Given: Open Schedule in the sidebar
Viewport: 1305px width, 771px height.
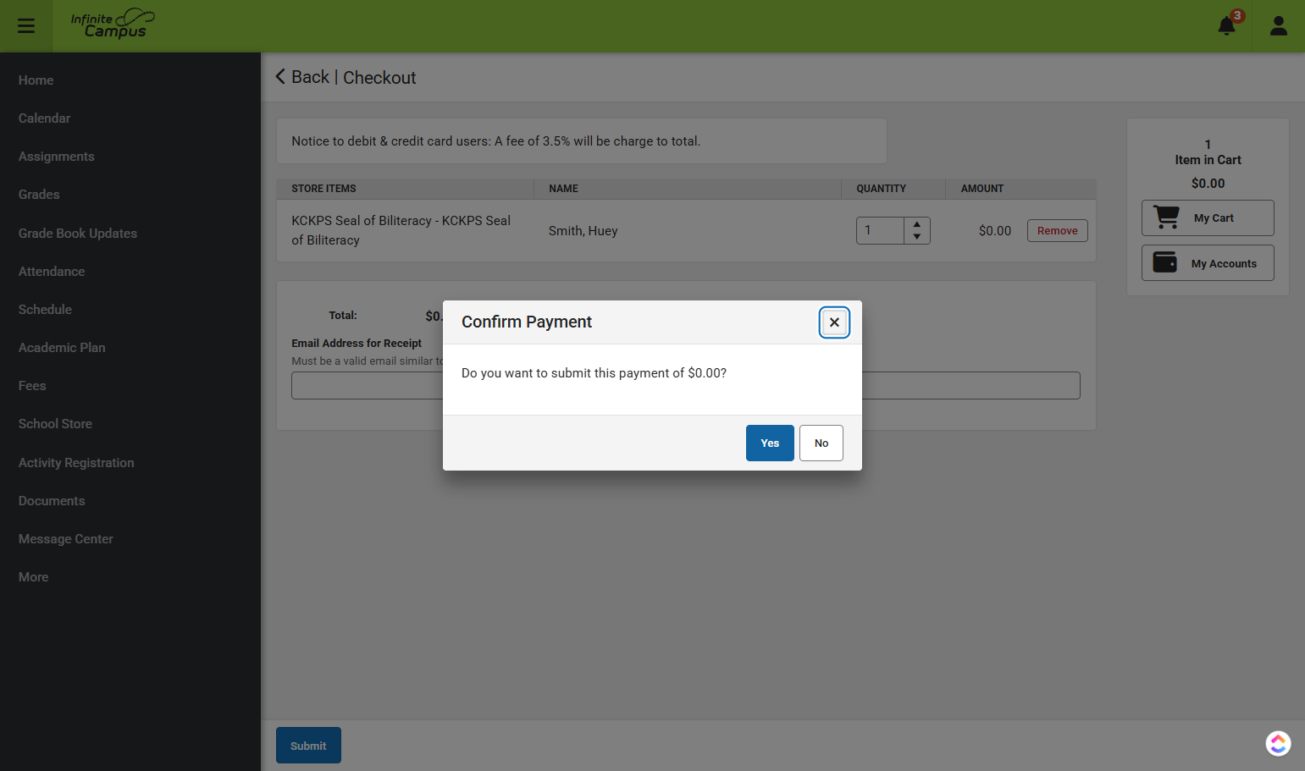Looking at the screenshot, I should (x=46, y=310).
